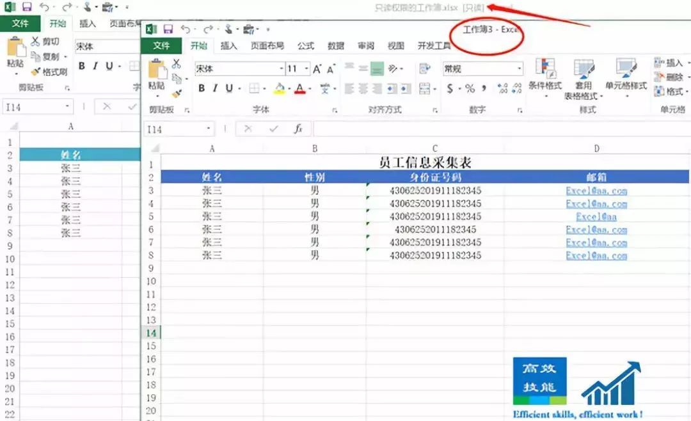Click Format Painter brush in front window
This screenshot has height=421, width=691.
pos(177,93)
